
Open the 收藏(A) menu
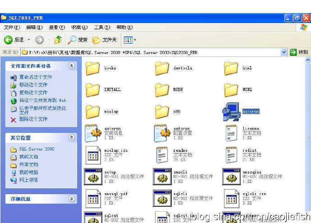coord(79,27)
